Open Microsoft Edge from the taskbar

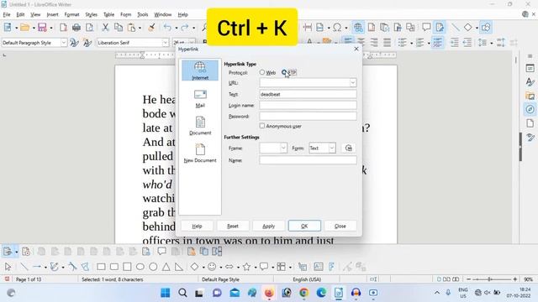point(321,293)
